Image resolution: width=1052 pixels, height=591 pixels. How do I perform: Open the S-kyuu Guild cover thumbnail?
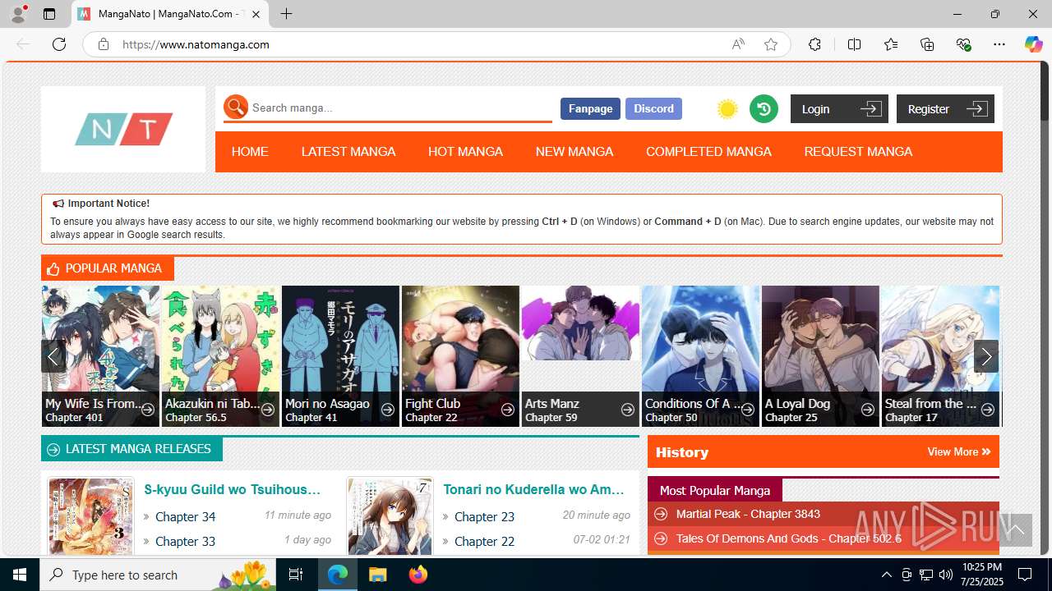click(x=90, y=517)
